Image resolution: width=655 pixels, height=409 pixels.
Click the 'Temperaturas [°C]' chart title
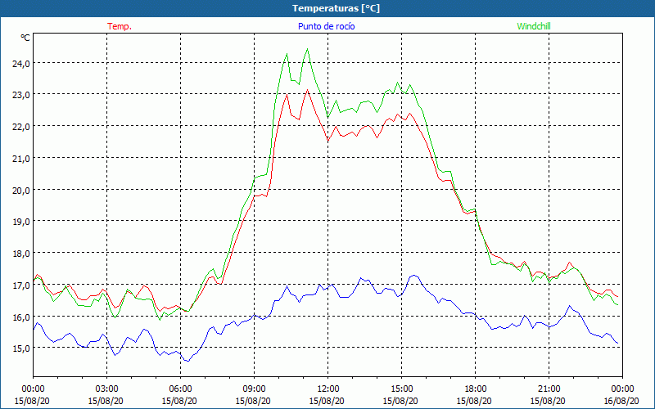click(336, 8)
